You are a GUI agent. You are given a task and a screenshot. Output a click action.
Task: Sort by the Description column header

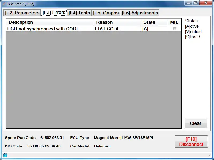tap(50, 22)
